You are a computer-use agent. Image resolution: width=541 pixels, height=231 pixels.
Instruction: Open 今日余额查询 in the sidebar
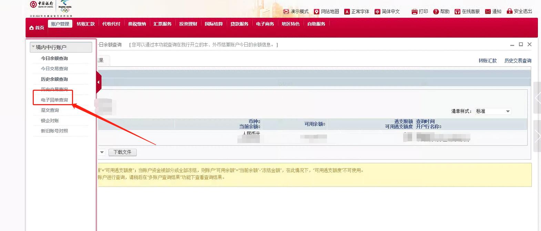[x=54, y=58]
